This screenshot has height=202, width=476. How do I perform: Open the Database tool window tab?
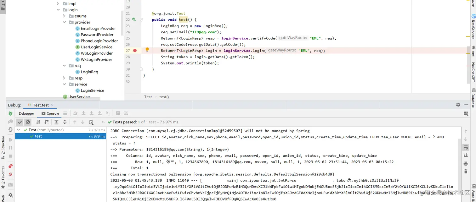point(473,98)
